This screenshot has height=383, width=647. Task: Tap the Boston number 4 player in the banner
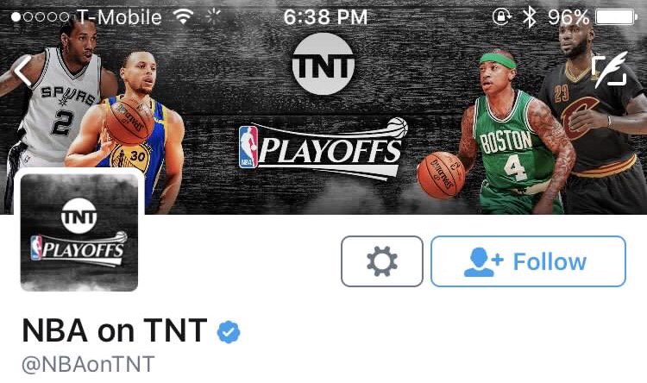point(507,136)
